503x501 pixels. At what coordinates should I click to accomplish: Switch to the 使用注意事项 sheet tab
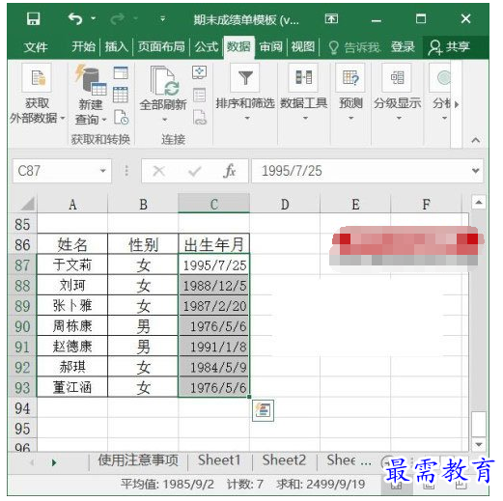(x=138, y=460)
